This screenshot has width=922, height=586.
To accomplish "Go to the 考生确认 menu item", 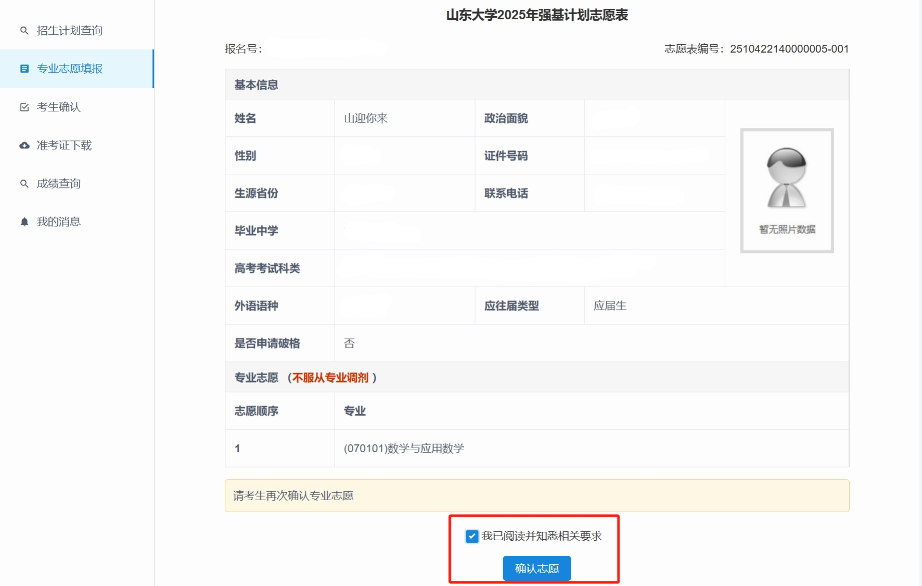I will click(x=77, y=107).
